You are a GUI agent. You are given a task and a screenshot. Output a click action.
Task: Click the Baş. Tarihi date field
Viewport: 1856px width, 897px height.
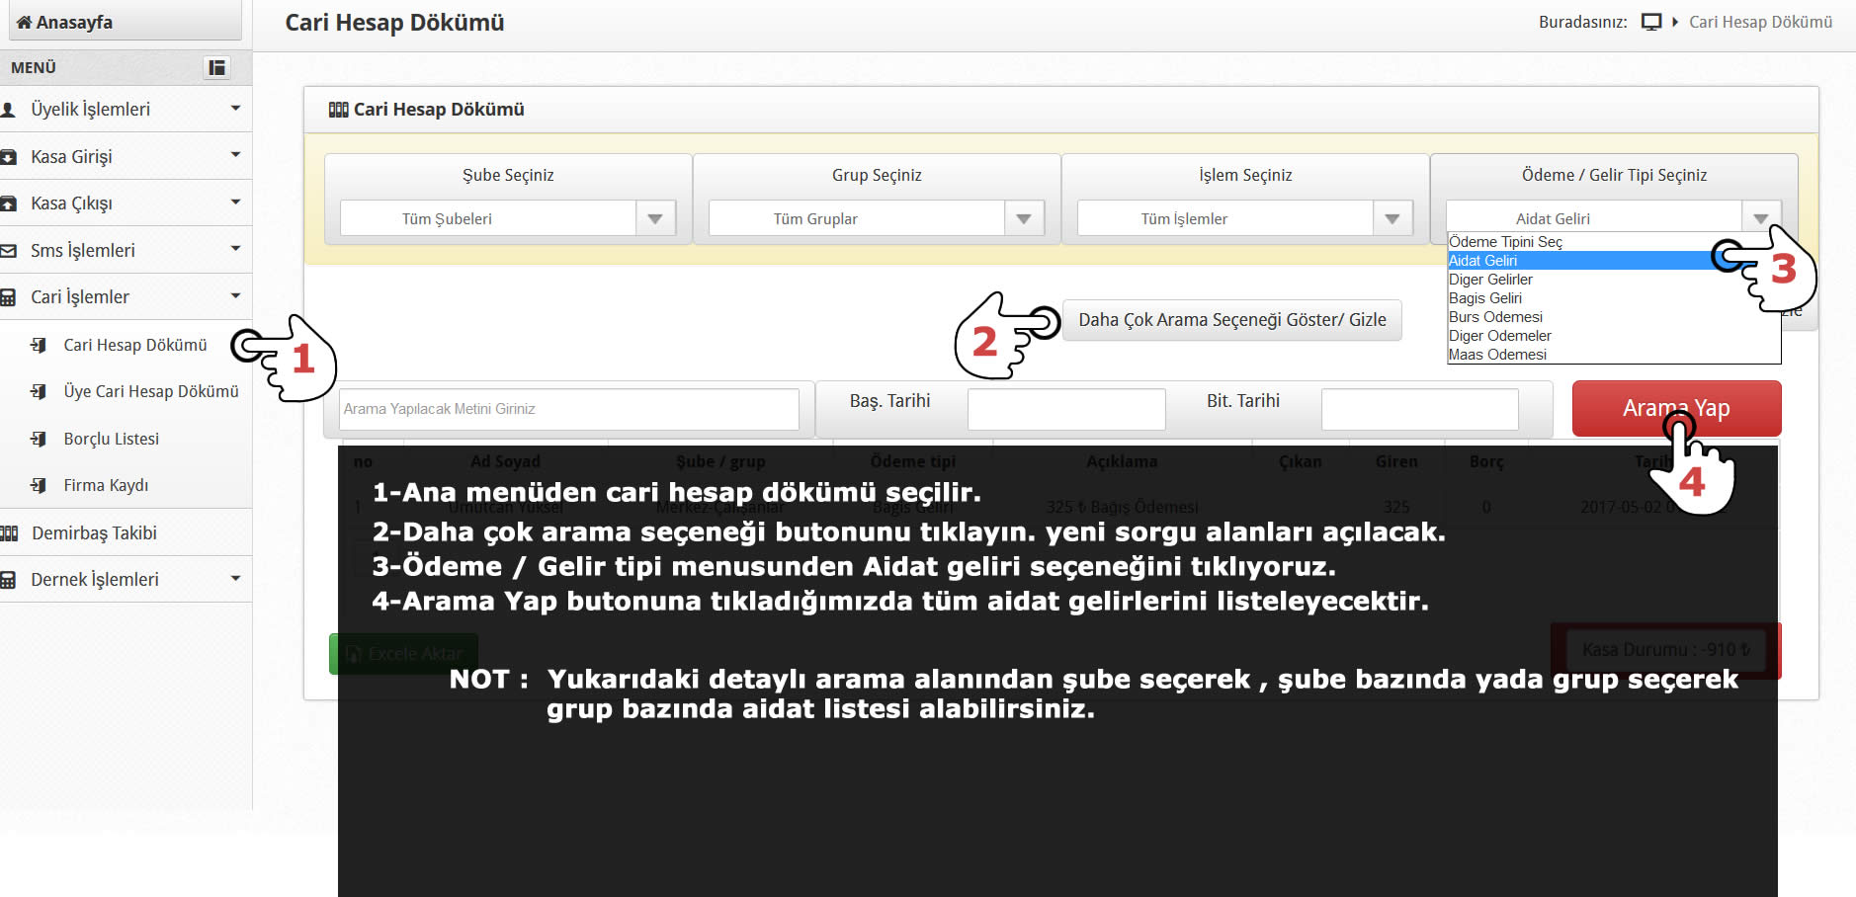1065,409
